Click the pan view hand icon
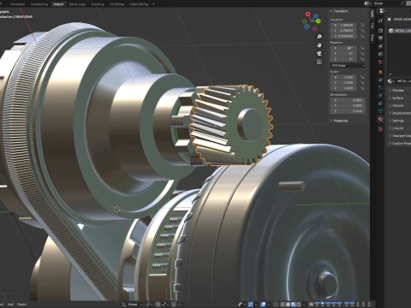411x308 pixels. point(319,45)
